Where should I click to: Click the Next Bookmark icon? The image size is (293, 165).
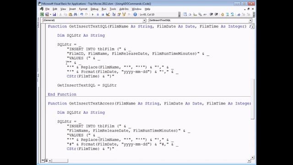(x=244, y=14)
